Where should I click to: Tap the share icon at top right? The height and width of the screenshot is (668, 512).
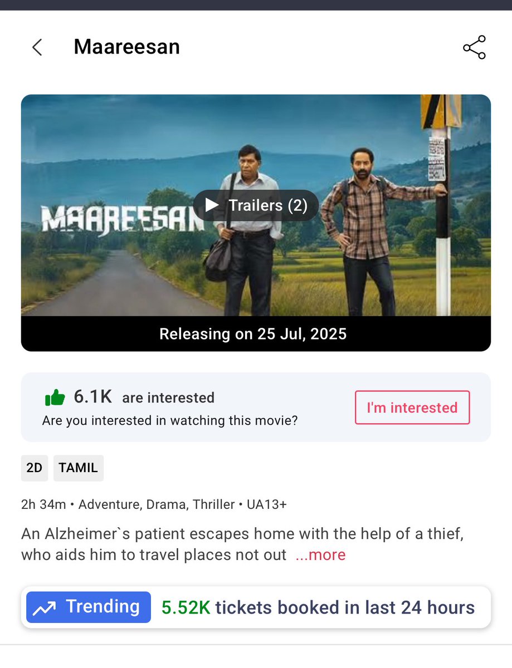click(x=474, y=47)
